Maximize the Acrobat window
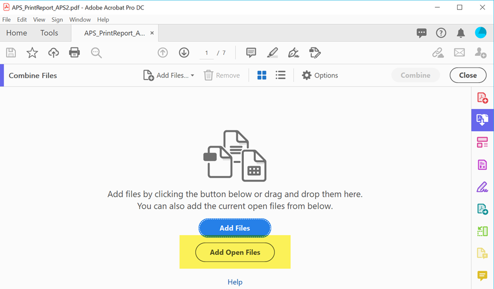Screen dimensions: 494x289 [460, 7]
